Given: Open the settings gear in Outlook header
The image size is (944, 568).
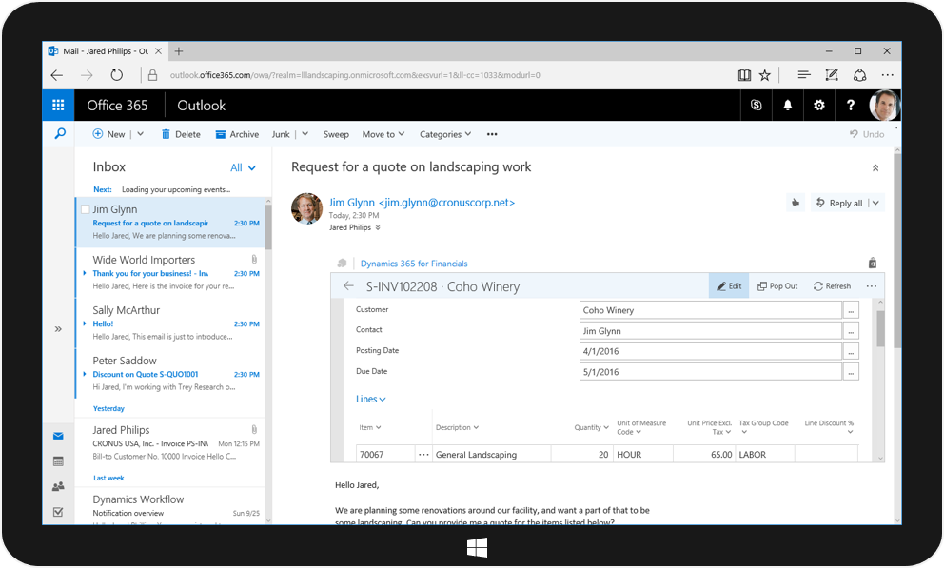Looking at the screenshot, I should pos(819,106).
